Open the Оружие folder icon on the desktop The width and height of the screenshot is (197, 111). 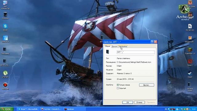point(190,84)
